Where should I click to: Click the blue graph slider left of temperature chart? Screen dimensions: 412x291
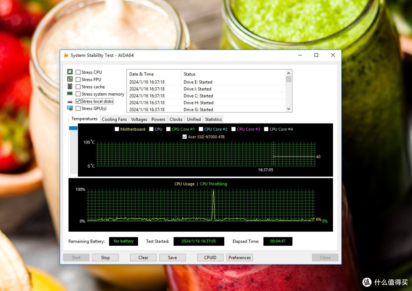click(x=73, y=128)
